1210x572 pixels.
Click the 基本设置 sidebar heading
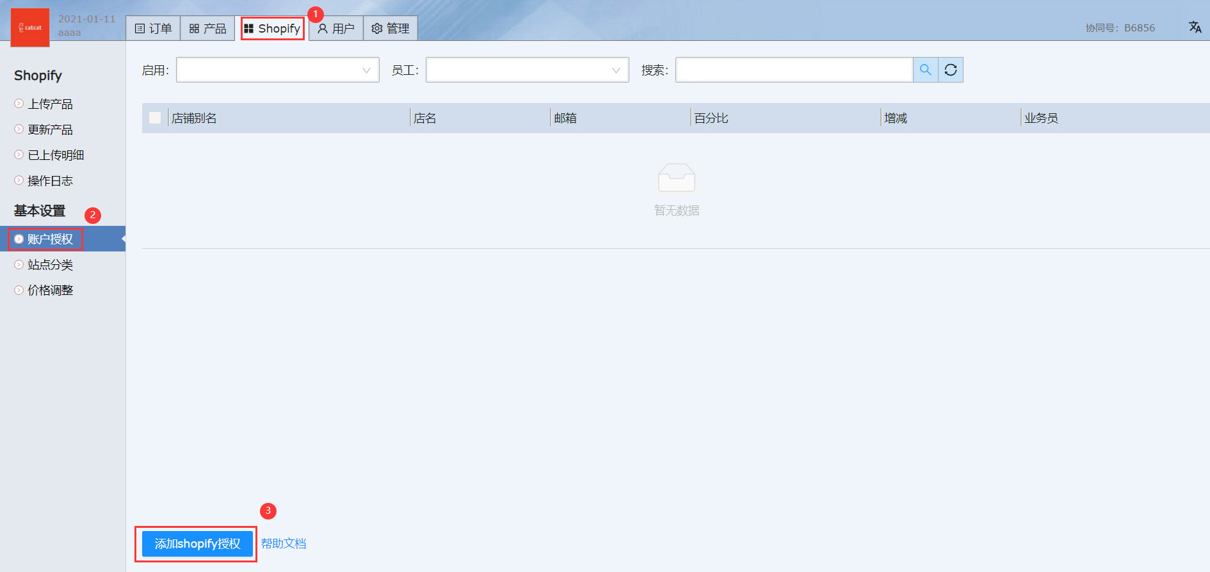tap(40, 211)
